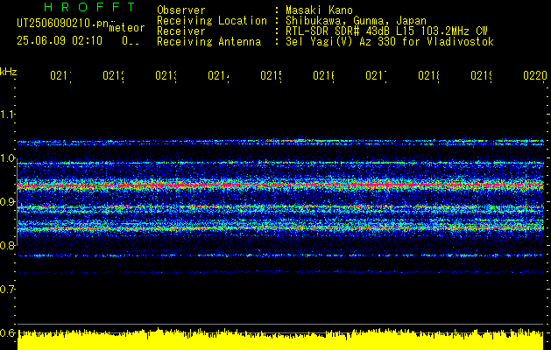551x350 pixels.
Task: Click the 0213 time axis marker
Action: coord(166,75)
